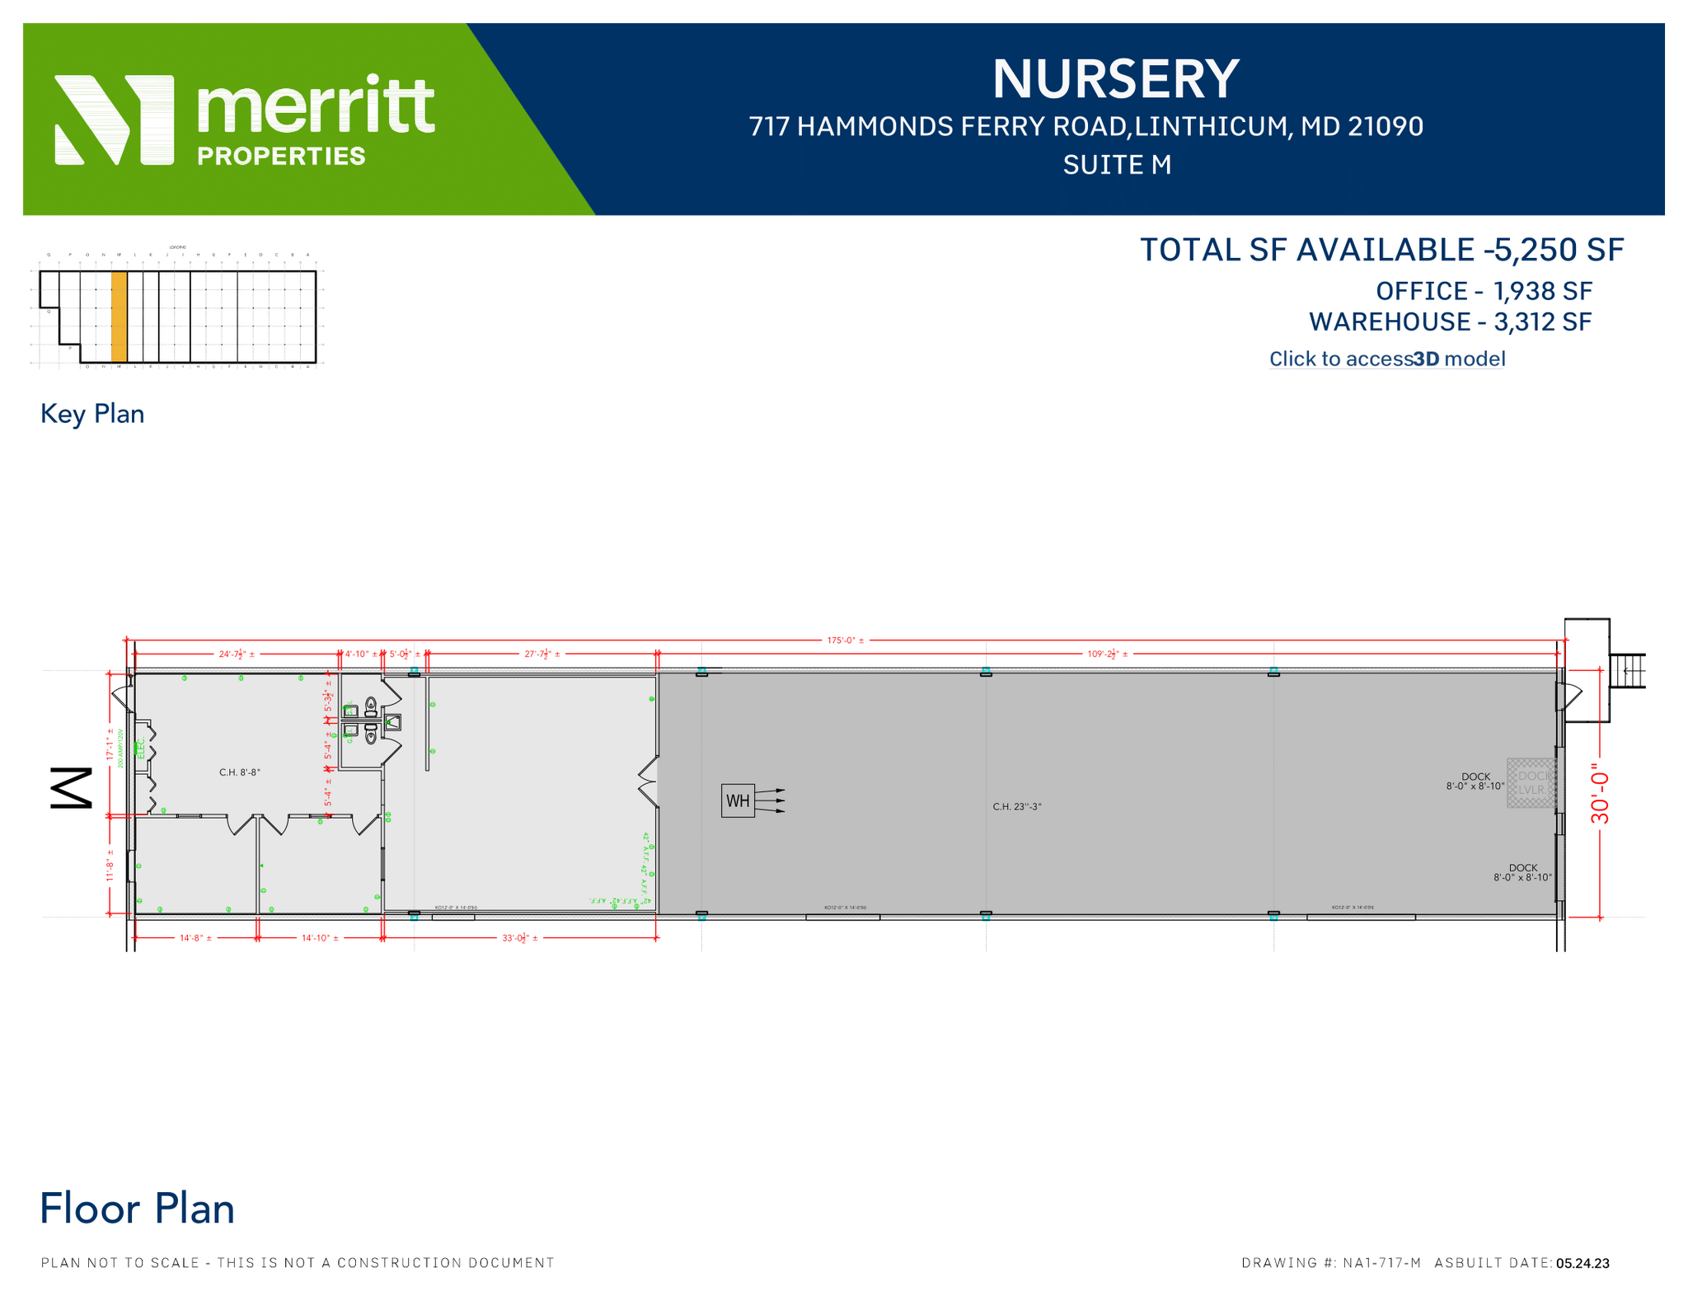
Task: Click the '11'-8" ±' vertical dimension
Action: coord(110,866)
